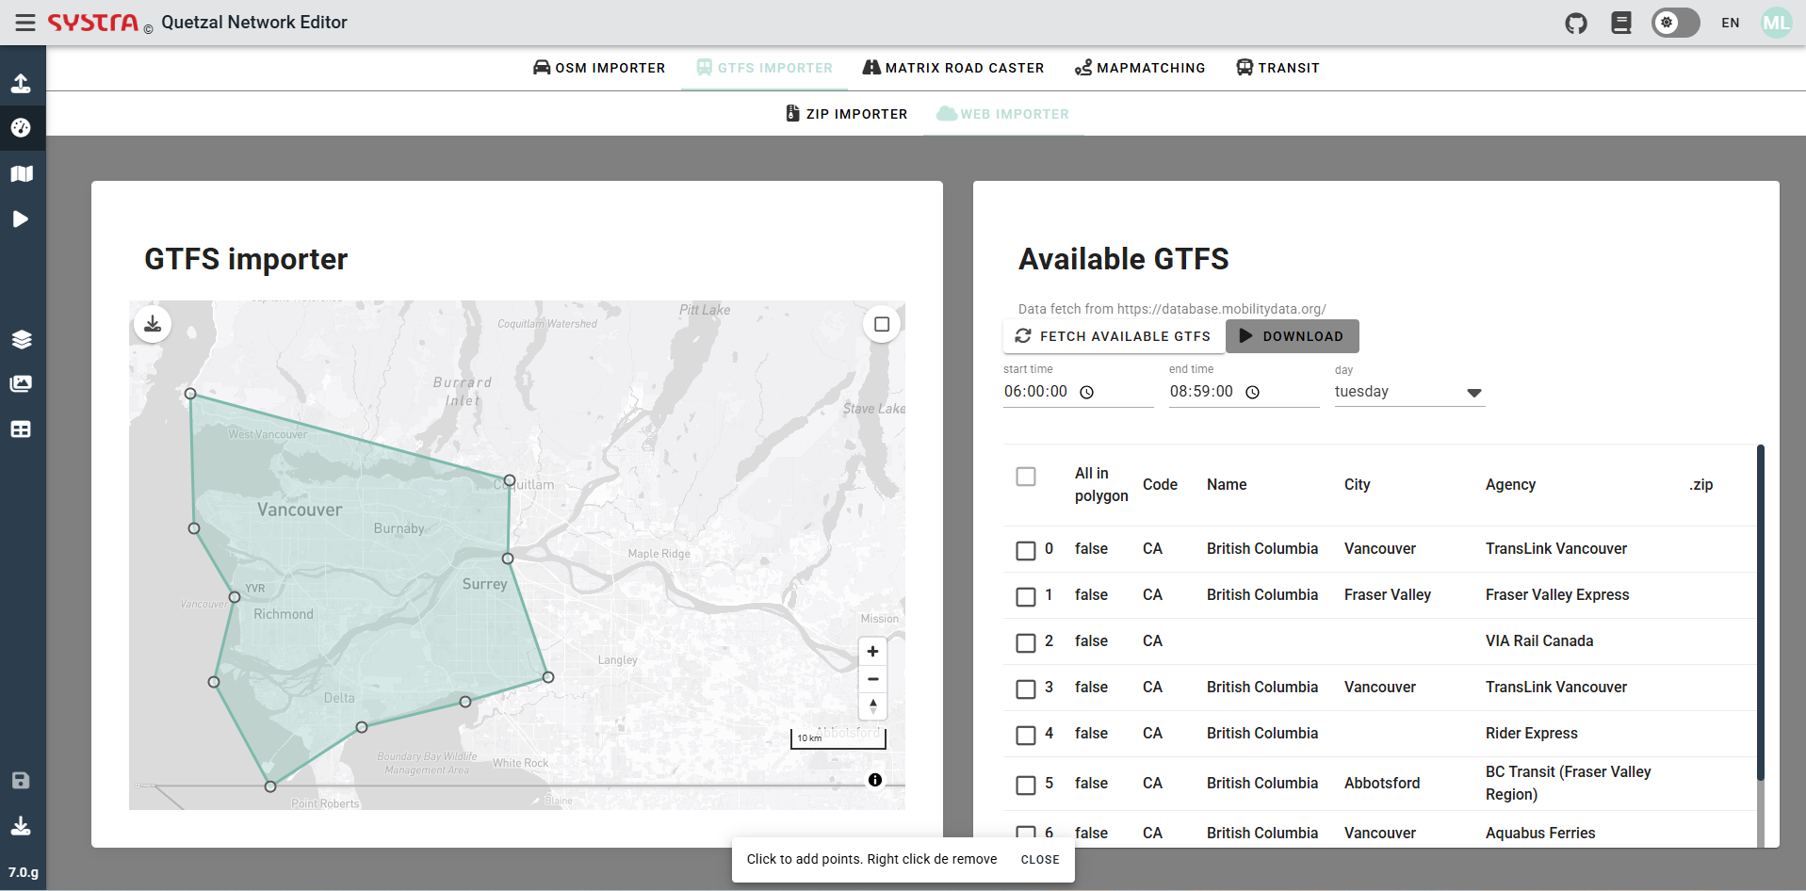Open the hamburger navigation menu
The image size is (1806, 891).
pos(25,23)
